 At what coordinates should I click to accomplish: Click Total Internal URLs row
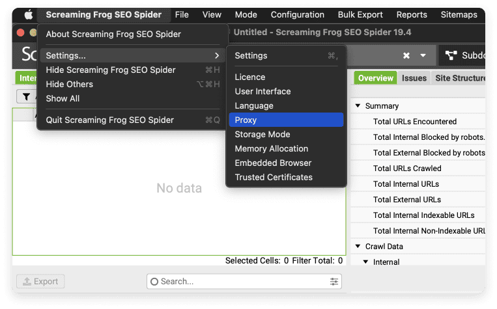pos(418,184)
